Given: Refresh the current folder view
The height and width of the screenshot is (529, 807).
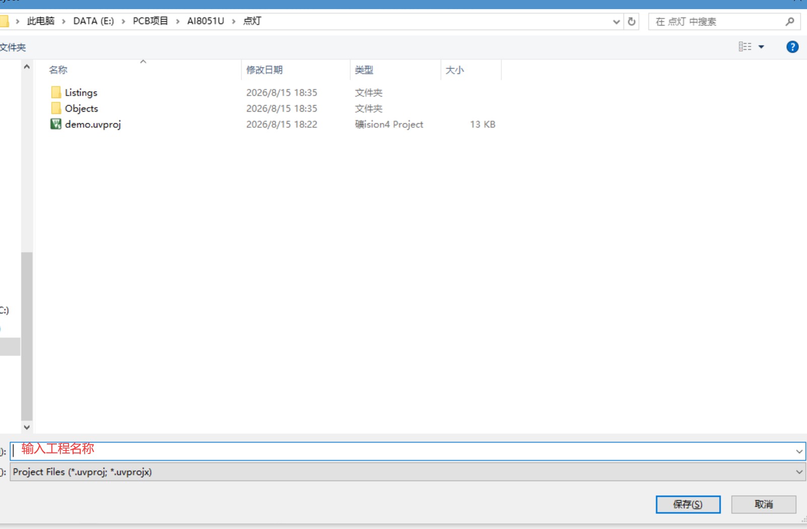Looking at the screenshot, I should (632, 22).
